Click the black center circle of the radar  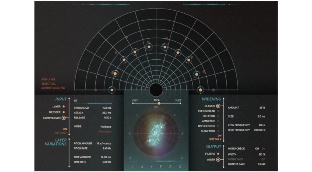tap(156, 90)
